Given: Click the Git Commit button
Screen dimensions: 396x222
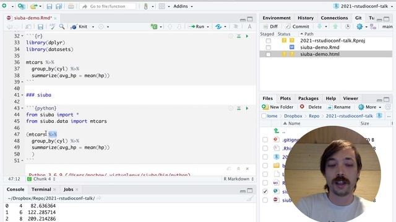Looking at the screenshot, I should tap(297, 27).
